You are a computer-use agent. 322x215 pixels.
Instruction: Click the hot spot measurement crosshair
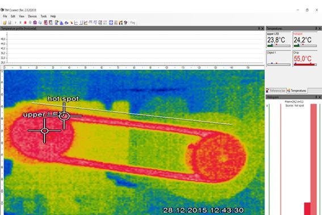click(x=64, y=116)
